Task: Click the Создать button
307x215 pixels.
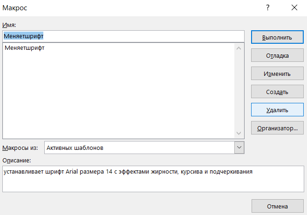Action: point(277,92)
